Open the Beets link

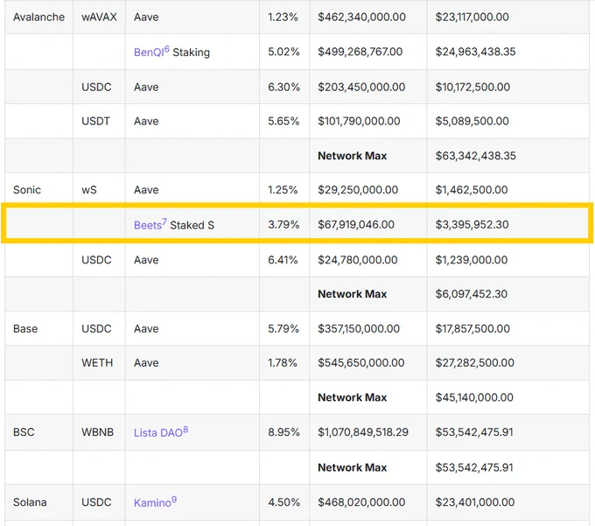click(150, 224)
